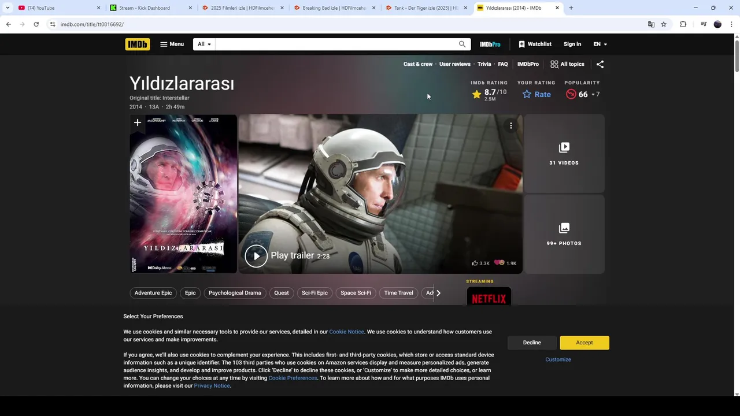Click the IMDb logo
This screenshot has height=416, width=740.
(137, 44)
